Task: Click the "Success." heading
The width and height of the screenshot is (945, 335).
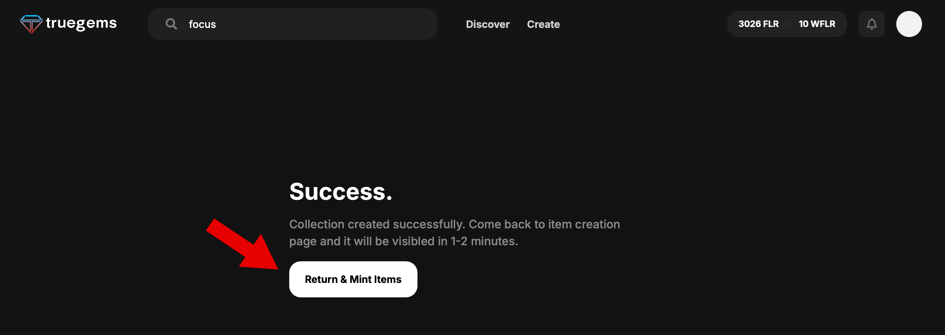Action: point(340,191)
